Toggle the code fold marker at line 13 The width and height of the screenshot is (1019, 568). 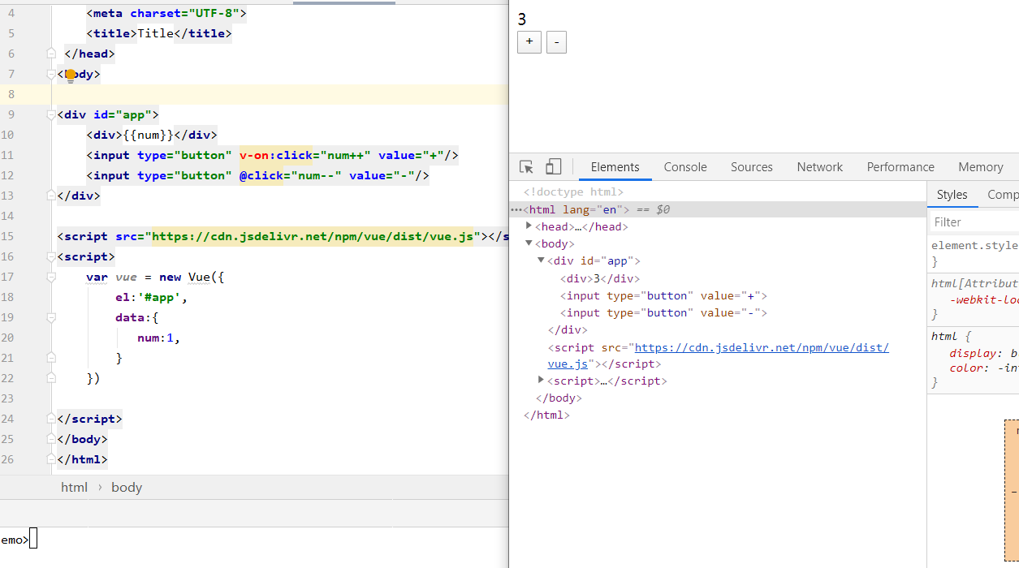point(51,196)
